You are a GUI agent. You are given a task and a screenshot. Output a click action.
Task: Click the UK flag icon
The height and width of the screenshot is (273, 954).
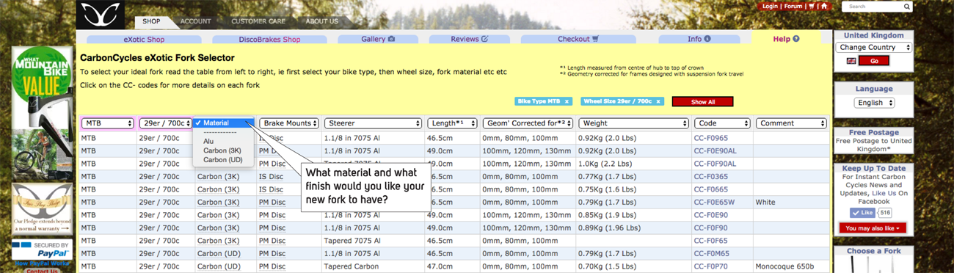click(x=851, y=61)
